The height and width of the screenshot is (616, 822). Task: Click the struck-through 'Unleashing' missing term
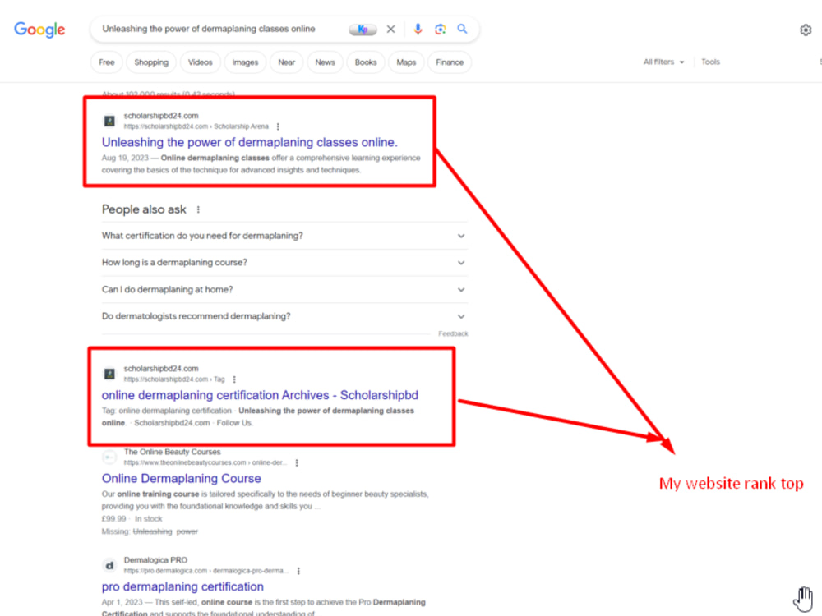pyautogui.click(x=152, y=531)
